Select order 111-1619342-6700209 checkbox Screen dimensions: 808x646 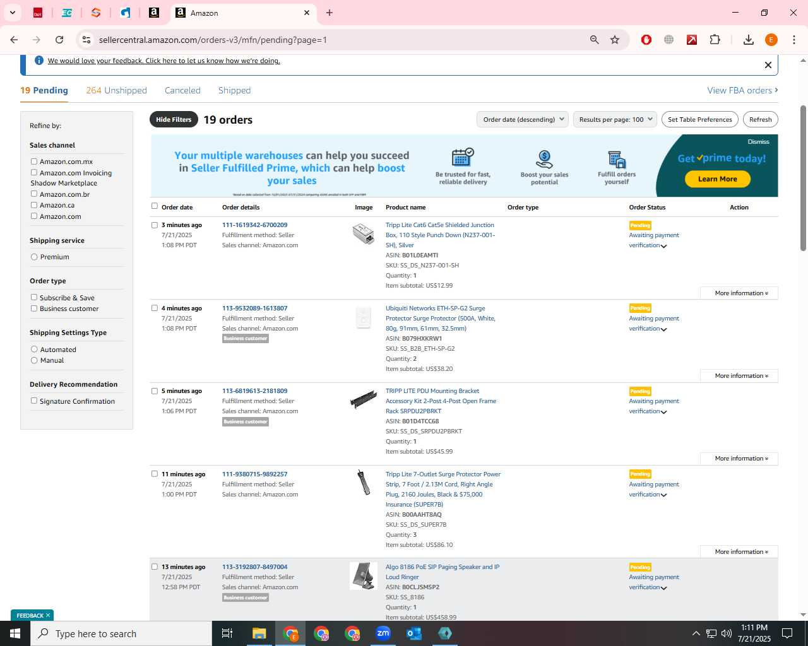(155, 225)
